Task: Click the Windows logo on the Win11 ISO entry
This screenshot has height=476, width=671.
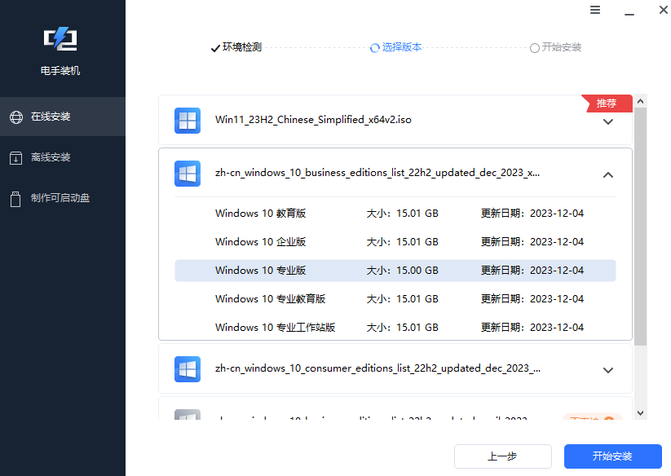Action: [x=188, y=120]
